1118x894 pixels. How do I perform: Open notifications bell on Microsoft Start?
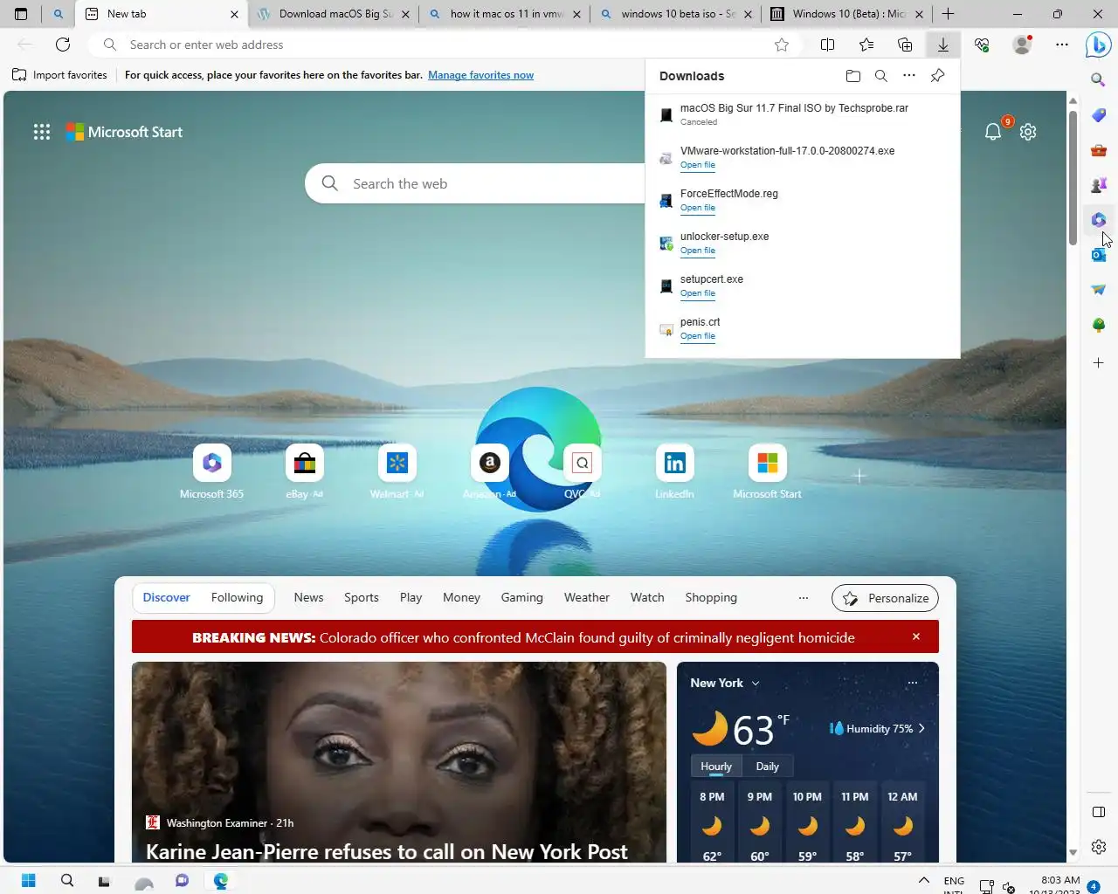[x=993, y=132]
